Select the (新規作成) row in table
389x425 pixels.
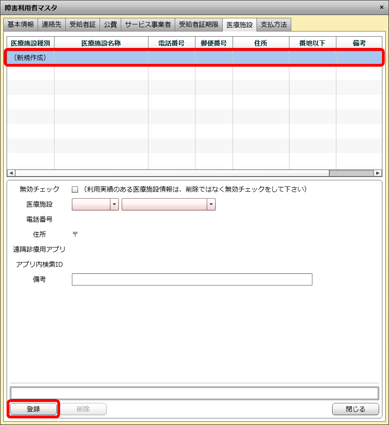(x=194, y=58)
